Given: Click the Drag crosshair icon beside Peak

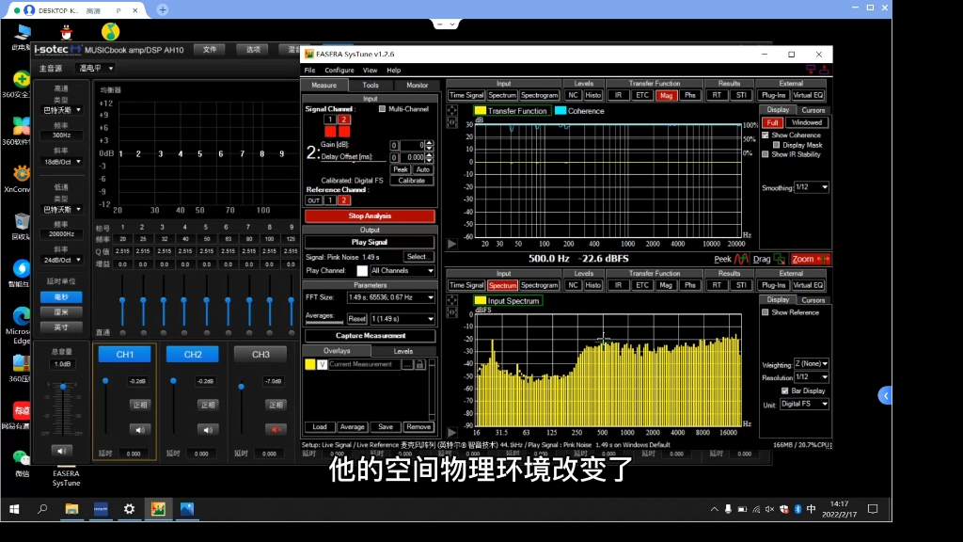Looking at the screenshot, I should 781,259.
